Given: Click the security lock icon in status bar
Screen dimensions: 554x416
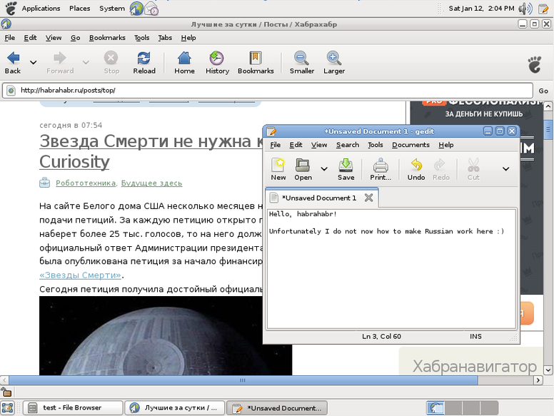Looking at the screenshot, I should (6, 392).
